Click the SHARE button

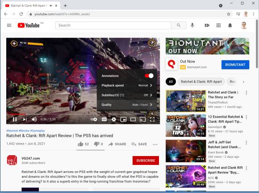pos(117,144)
